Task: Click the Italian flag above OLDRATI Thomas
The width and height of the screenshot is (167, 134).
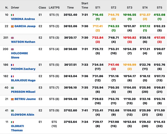Action: 12,122
